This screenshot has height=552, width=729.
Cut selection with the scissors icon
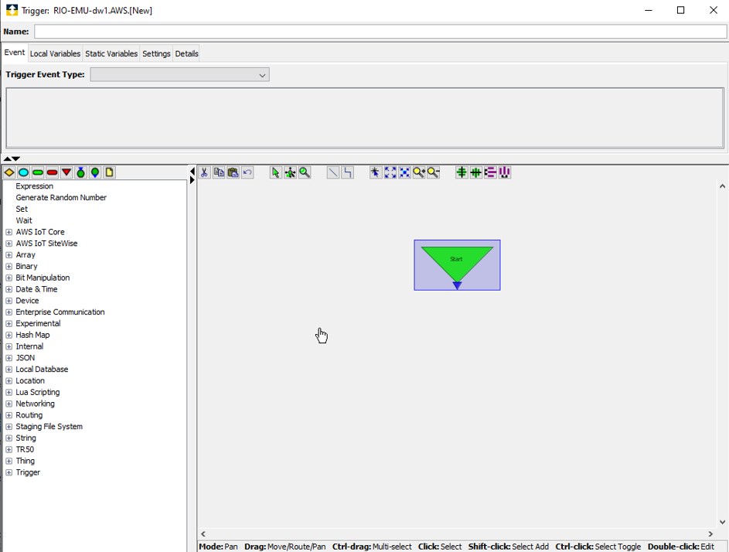tap(205, 172)
